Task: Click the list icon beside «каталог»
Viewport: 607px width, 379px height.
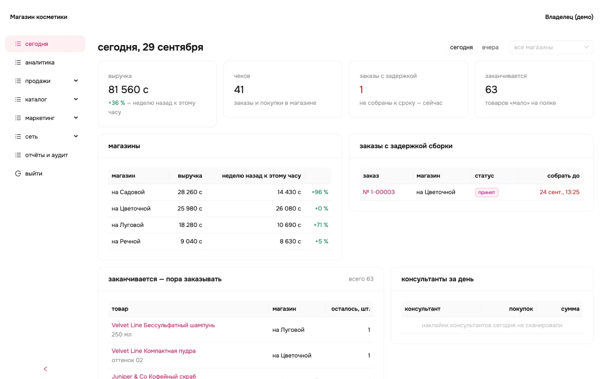Action: coord(18,99)
